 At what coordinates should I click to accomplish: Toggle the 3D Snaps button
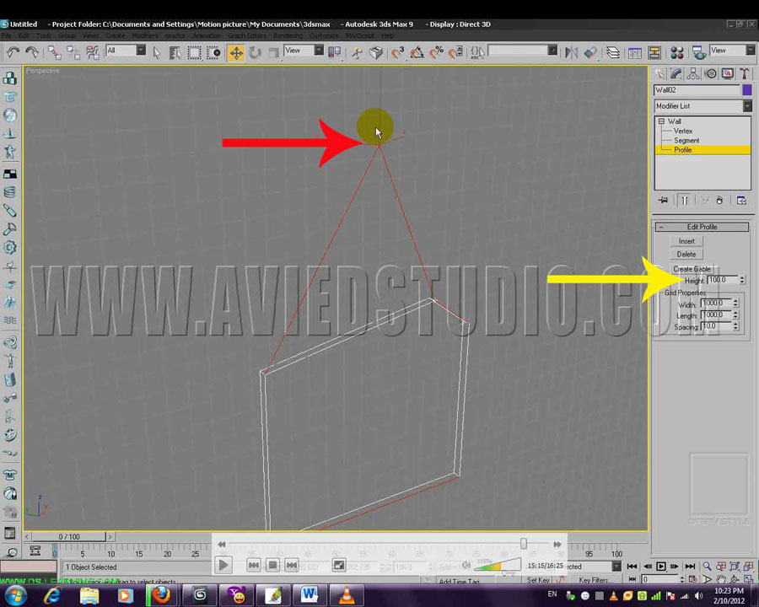397,52
